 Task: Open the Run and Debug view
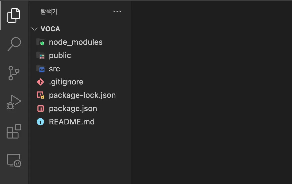click(x=14, y=102)
